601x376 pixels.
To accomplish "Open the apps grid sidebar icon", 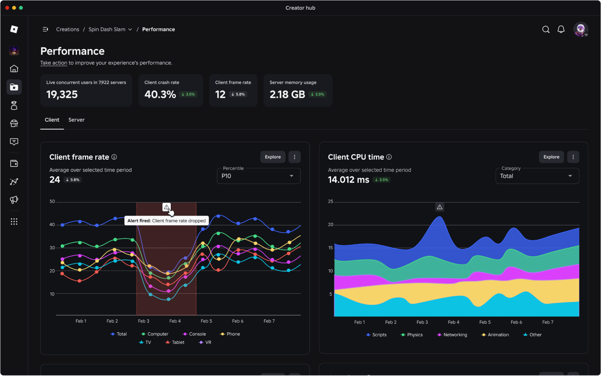I will 14,222.
